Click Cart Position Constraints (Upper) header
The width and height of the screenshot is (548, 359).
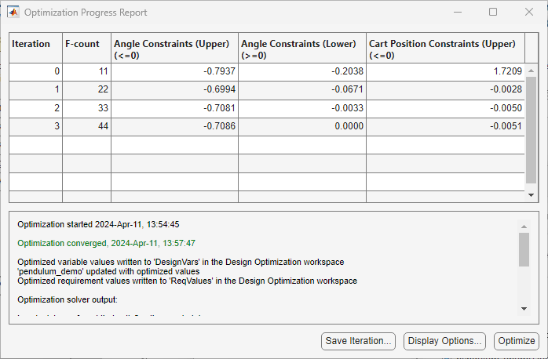pos(446,48)
